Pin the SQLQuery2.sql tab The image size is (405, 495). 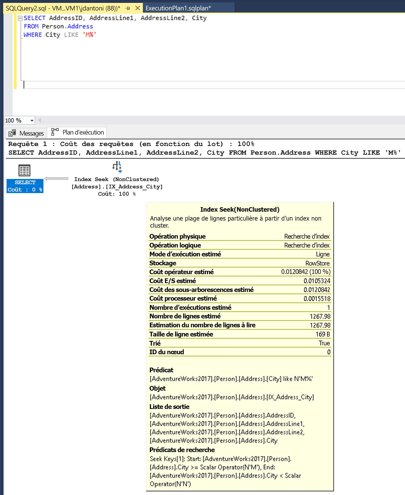128,8
